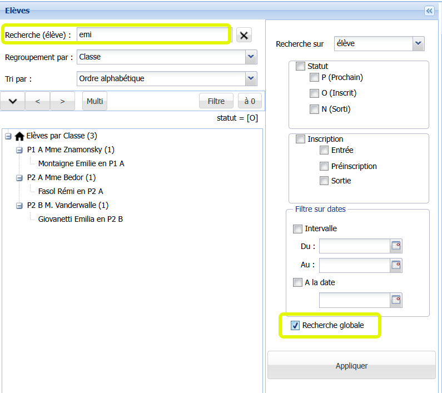Enable the Préinscription checkbox
442x393 pixels.
324,166
